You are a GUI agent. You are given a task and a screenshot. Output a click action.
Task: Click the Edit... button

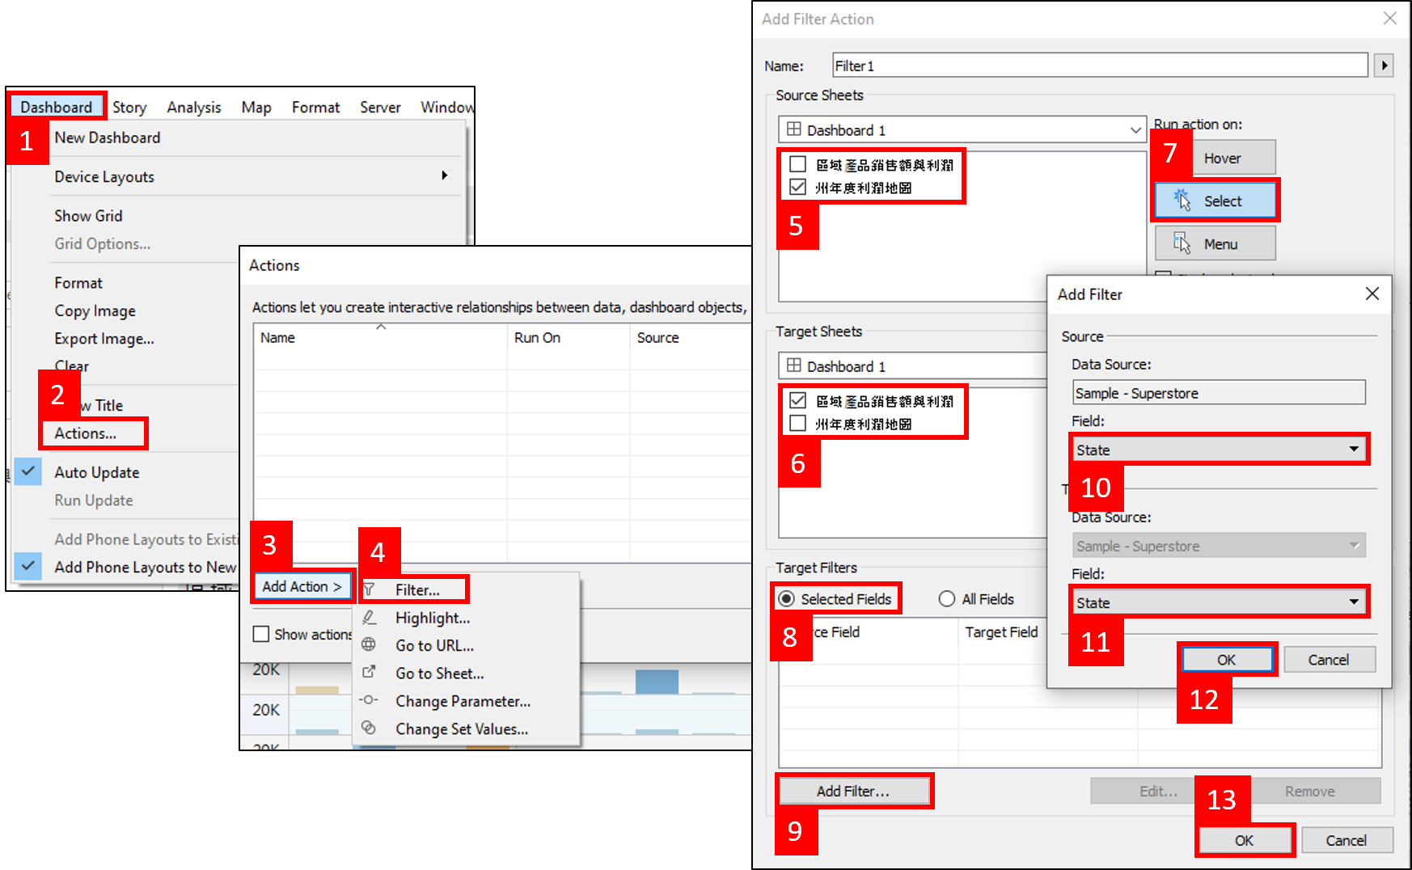point(1158,791)
